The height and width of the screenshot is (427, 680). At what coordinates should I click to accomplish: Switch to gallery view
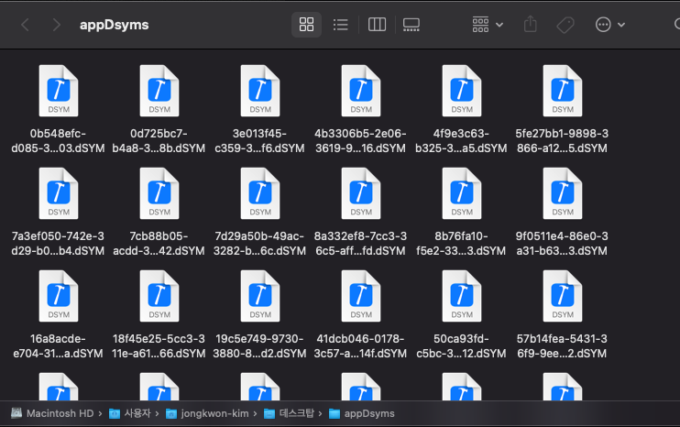[411, 25]
